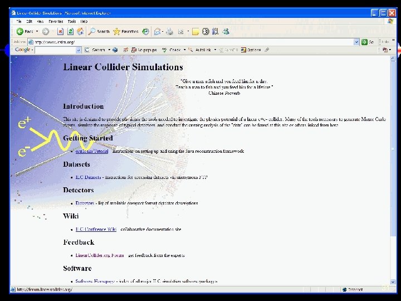This screenshot has width=401, height=301.
Task: Print the page with the printer icon
Action: (169, 31)
